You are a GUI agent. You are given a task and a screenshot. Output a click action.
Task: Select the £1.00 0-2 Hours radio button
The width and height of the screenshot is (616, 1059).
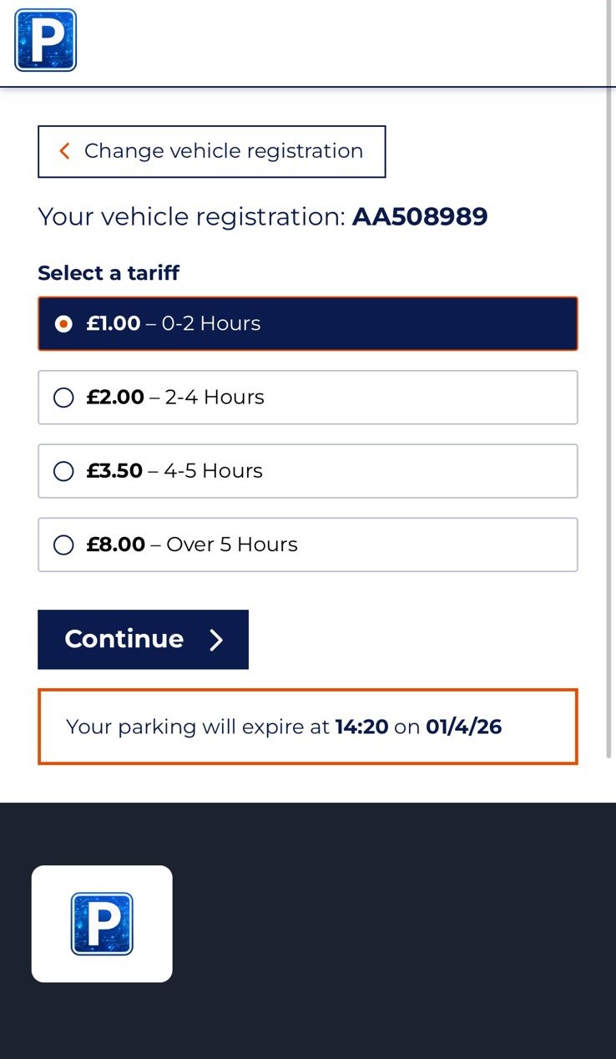63,324
